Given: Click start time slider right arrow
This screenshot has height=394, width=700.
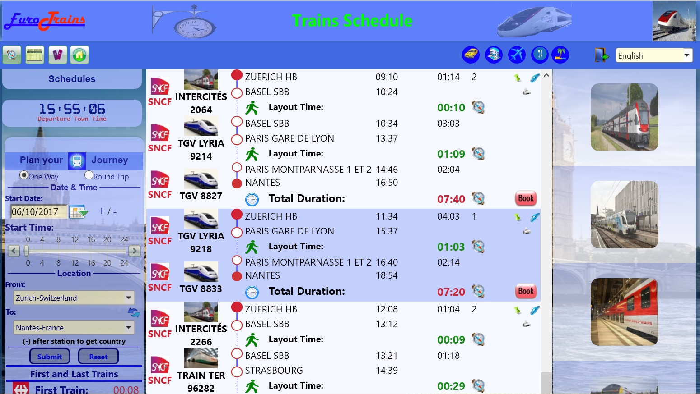Looking at the screenshot, I should coord(134,251).
